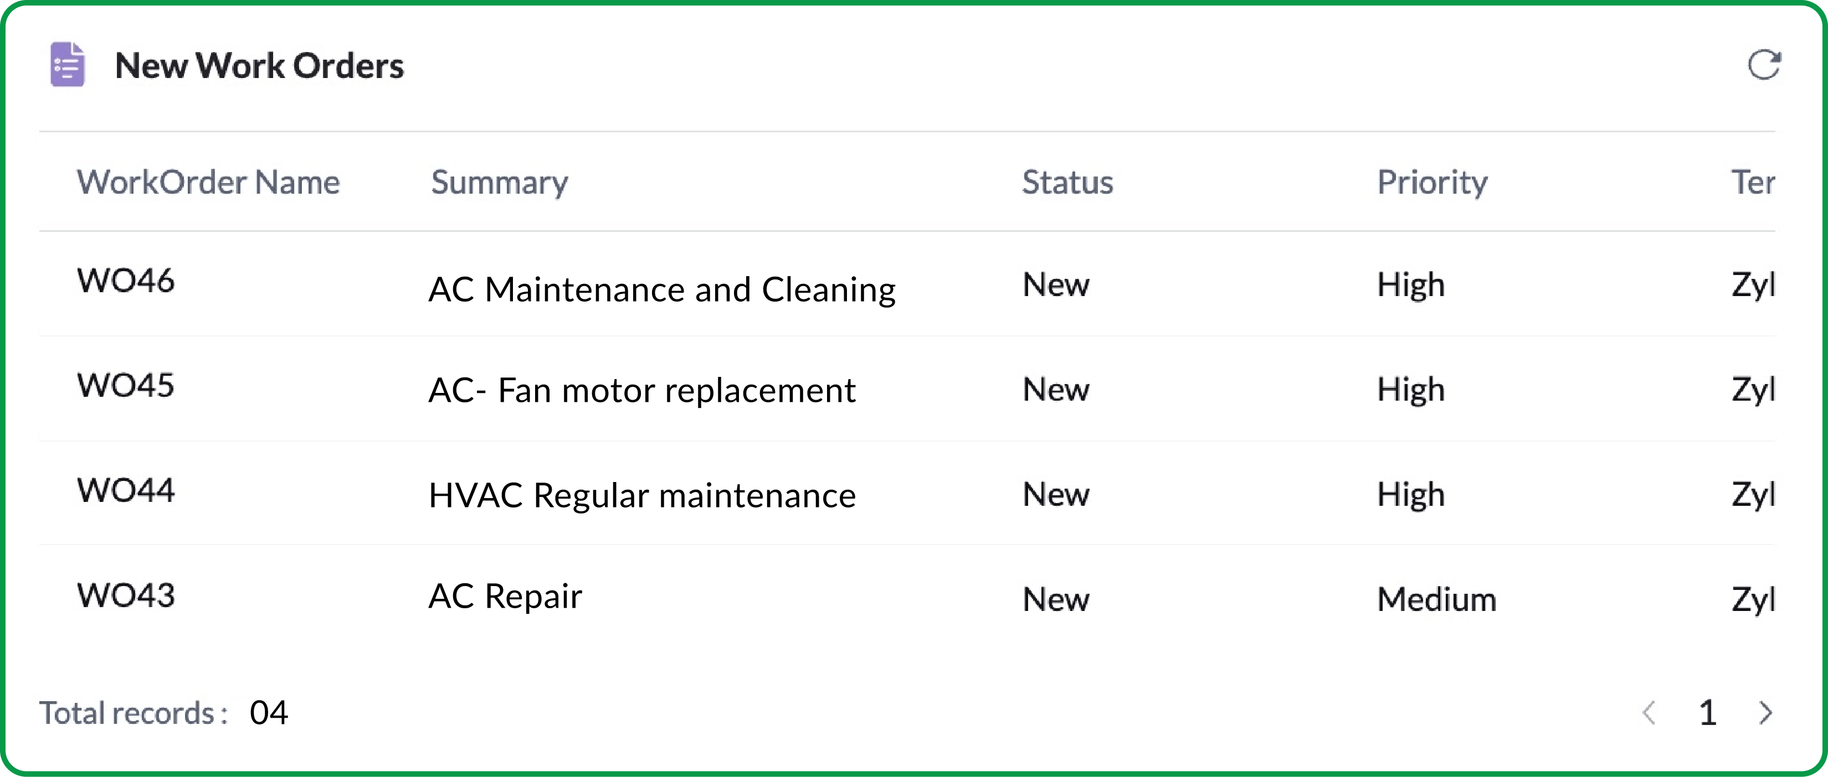Sort by the WorkOrder Name column header
The image size is (1828, 777).
[208, 182]
